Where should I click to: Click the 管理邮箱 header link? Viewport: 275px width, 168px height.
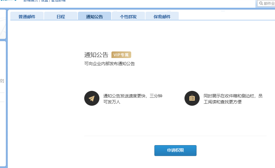pos(58,1)
